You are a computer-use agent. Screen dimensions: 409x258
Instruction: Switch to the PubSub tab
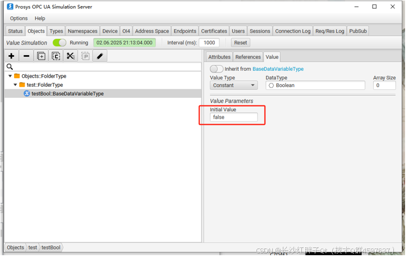358,31
